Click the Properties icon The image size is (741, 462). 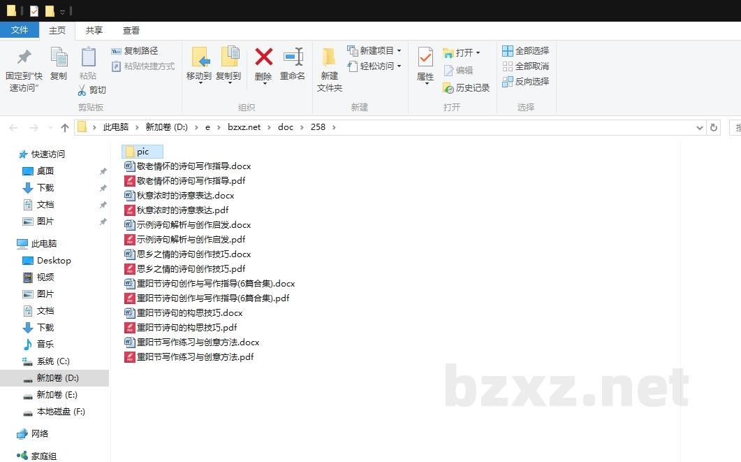pos(425,57)
